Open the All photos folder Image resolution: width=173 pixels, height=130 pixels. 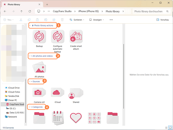click(39, 68)
